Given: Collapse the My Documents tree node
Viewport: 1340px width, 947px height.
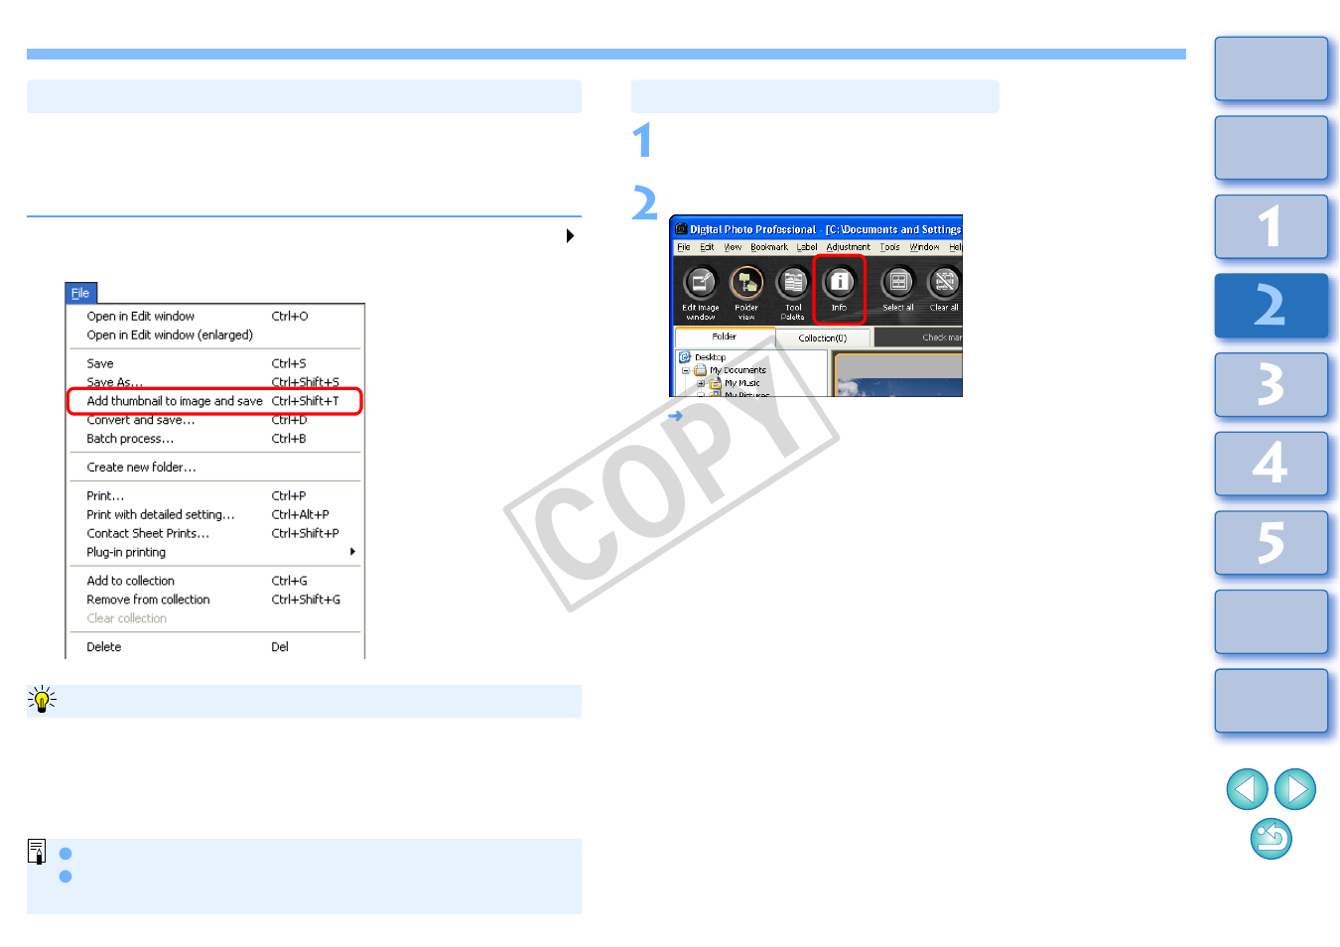Looking at the screenshot, I should coord(685,370).
